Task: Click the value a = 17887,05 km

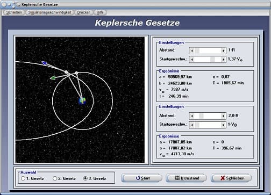Action: click(175, 142)
